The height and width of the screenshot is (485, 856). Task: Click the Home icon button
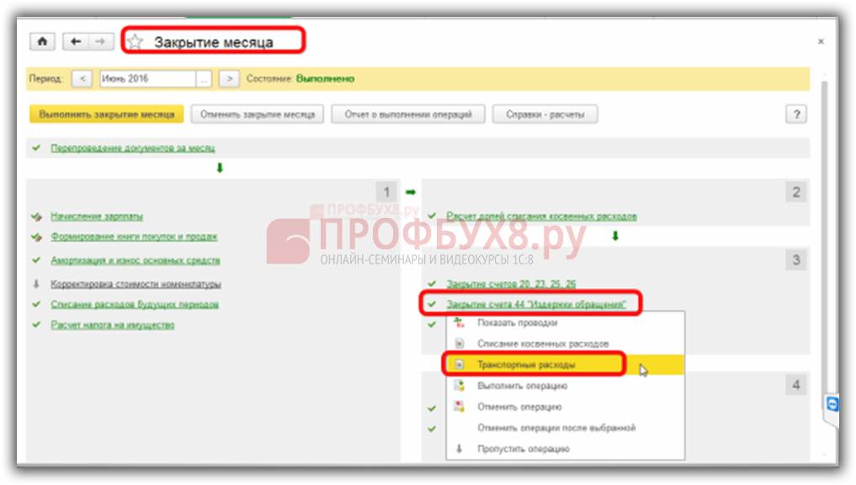click(x=42, y=41)
